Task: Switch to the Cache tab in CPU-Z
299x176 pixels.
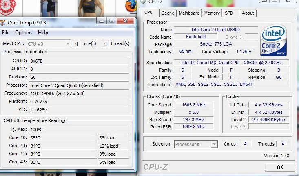Action: 168,13
